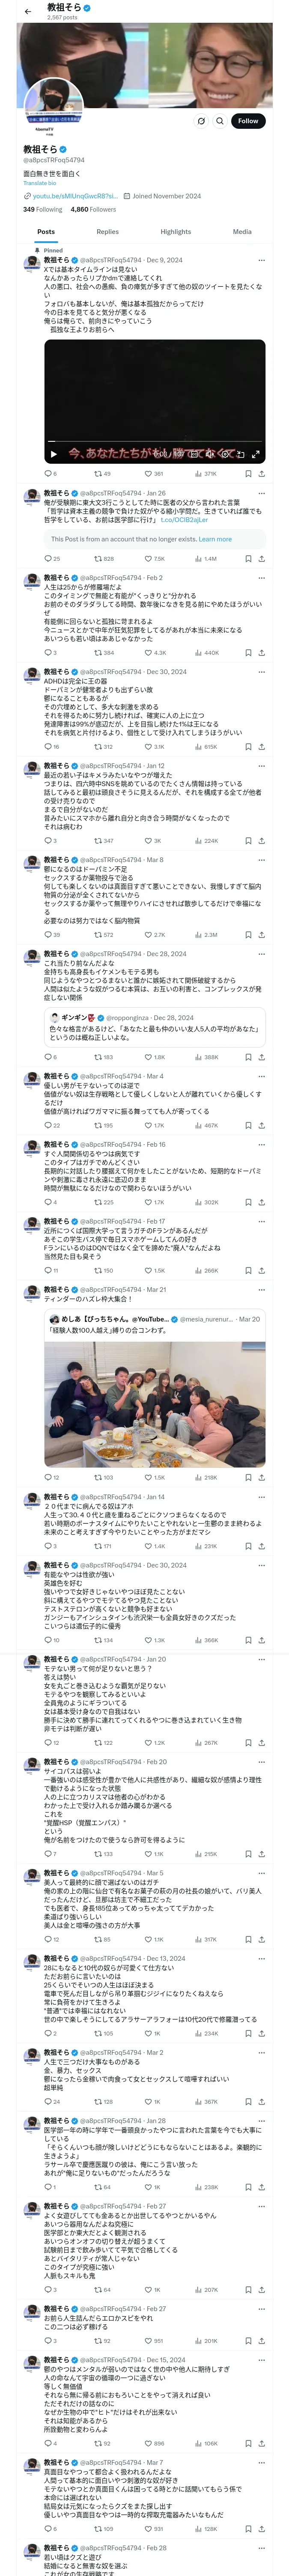
Task: Open more options on pinned post
Action: point(261,259)
